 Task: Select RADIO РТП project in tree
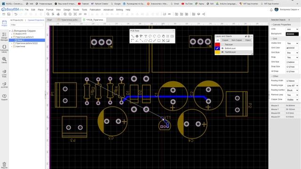click(x=21, y=34)
